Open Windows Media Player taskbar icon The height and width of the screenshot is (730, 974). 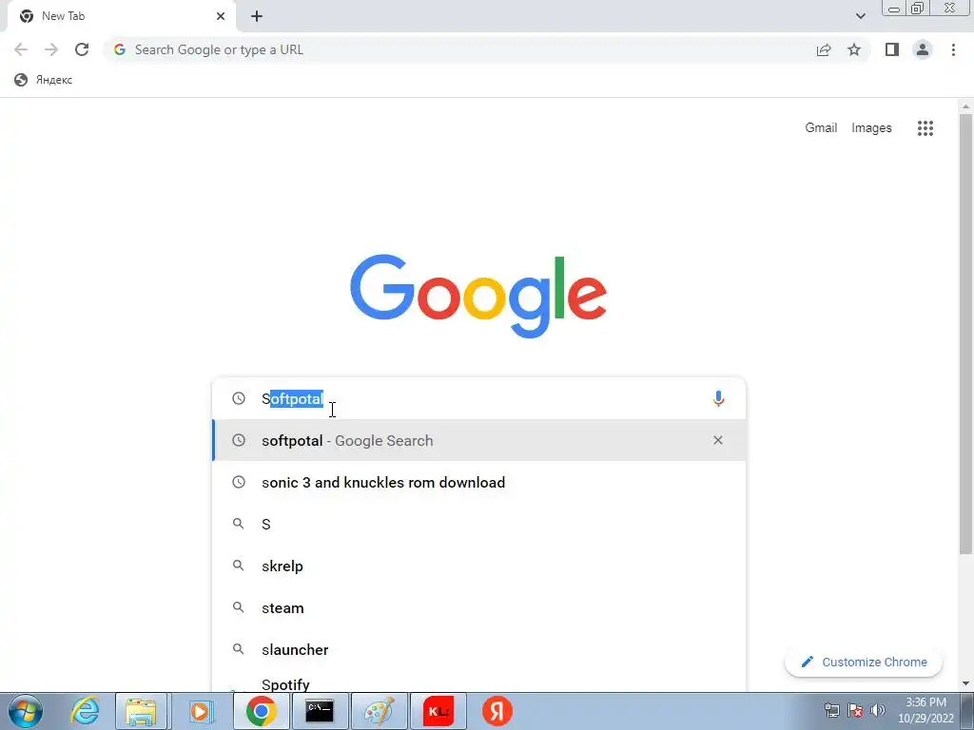pos(200,711)
